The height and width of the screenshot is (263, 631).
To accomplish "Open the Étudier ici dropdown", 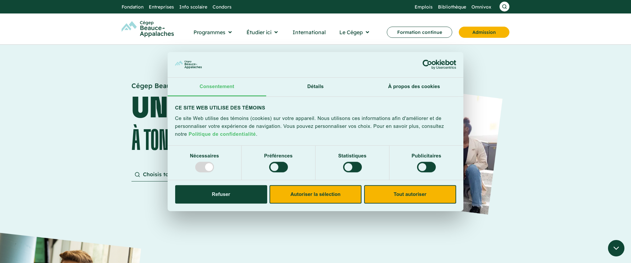I will (x=262, y=32).
